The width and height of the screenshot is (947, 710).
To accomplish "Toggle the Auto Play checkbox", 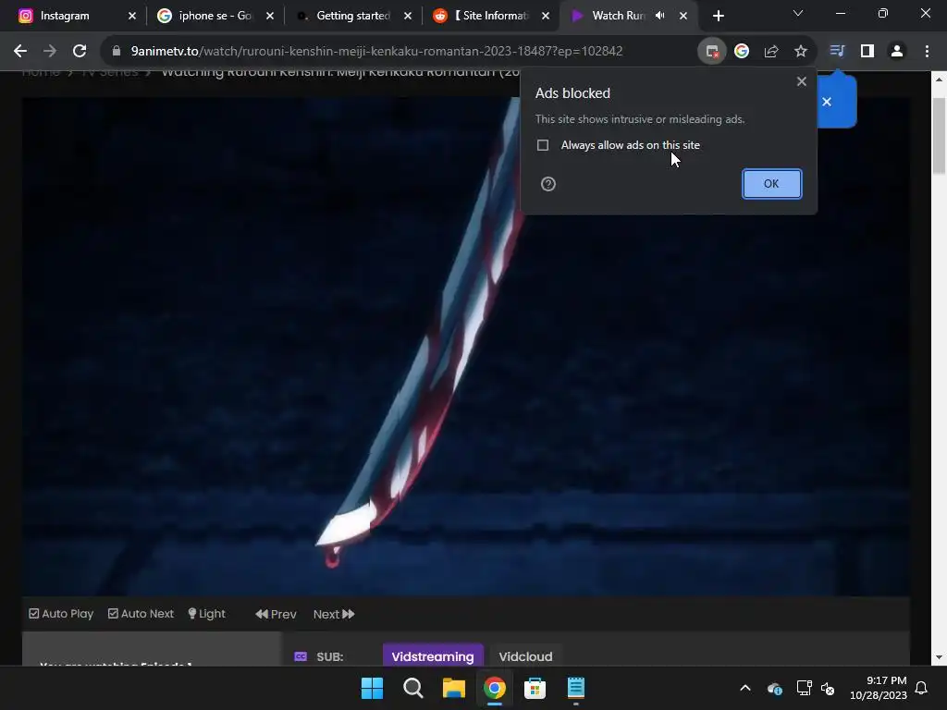I will click(34, 614).
